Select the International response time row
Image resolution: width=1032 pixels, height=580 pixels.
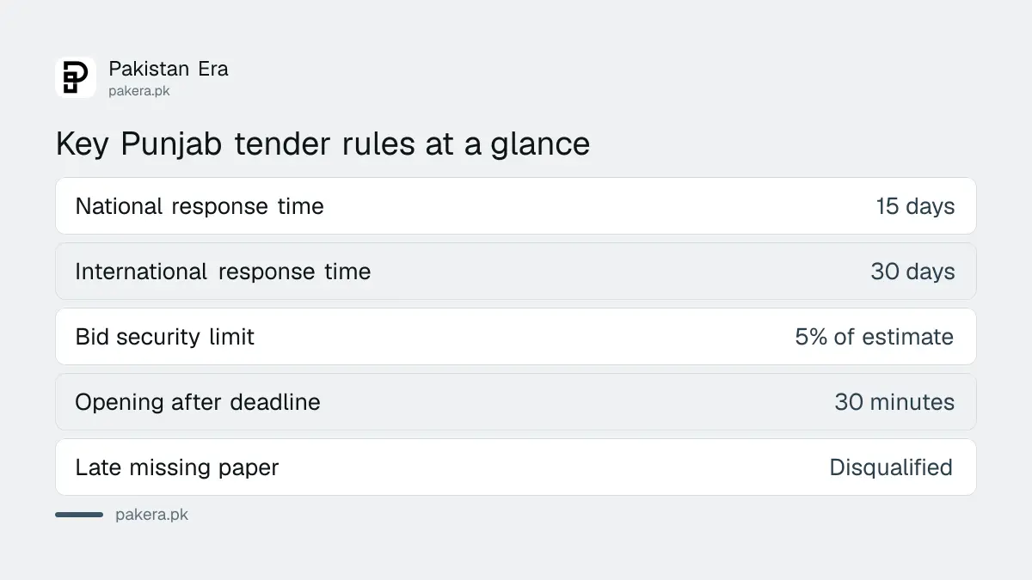516,272
